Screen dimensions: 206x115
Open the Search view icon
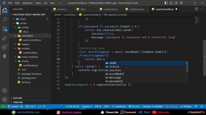coord(5,19)
